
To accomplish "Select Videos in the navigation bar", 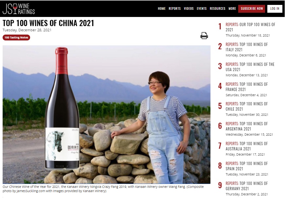I will 189,8.
